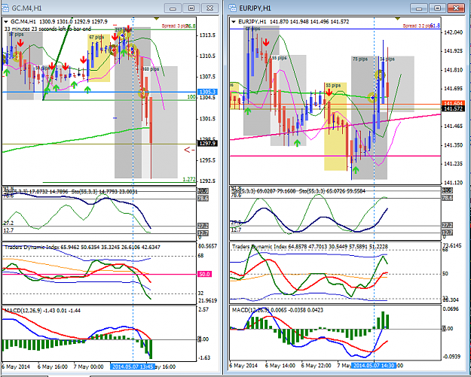Image resolution: width=471 pixels, height=377 pixels.
Task: Click the 2014.05.07 14:30 crosshair time label
Action: coord(374,365)
